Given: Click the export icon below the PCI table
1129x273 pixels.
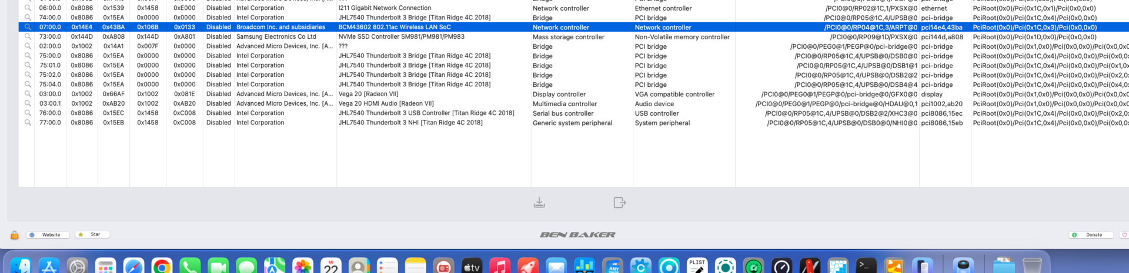Looking at the screenshot, I should click(x=619, y=203).
